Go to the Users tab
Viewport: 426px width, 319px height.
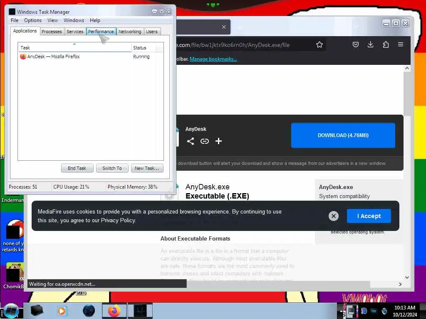151,32
